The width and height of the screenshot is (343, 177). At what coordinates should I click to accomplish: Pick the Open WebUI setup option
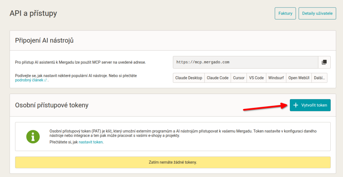[x=299, y=78]
